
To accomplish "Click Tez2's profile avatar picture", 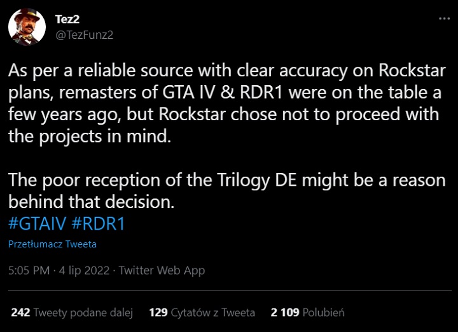I will click(x=26, y=27).
